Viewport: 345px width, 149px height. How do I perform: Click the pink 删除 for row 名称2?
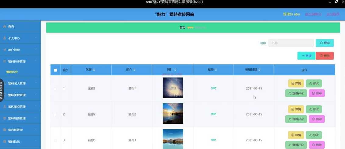[317, 119]
